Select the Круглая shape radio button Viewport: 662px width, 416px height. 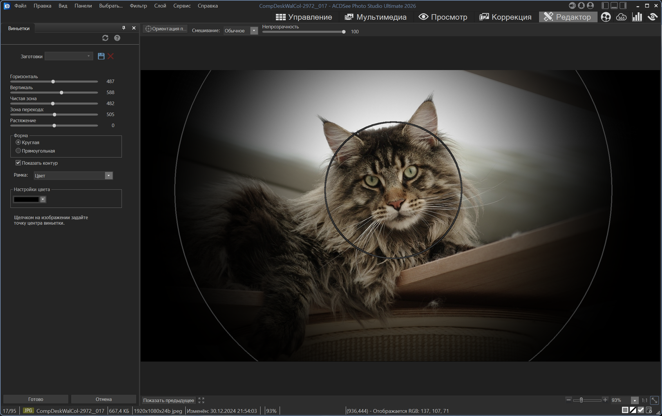(18, 142)
